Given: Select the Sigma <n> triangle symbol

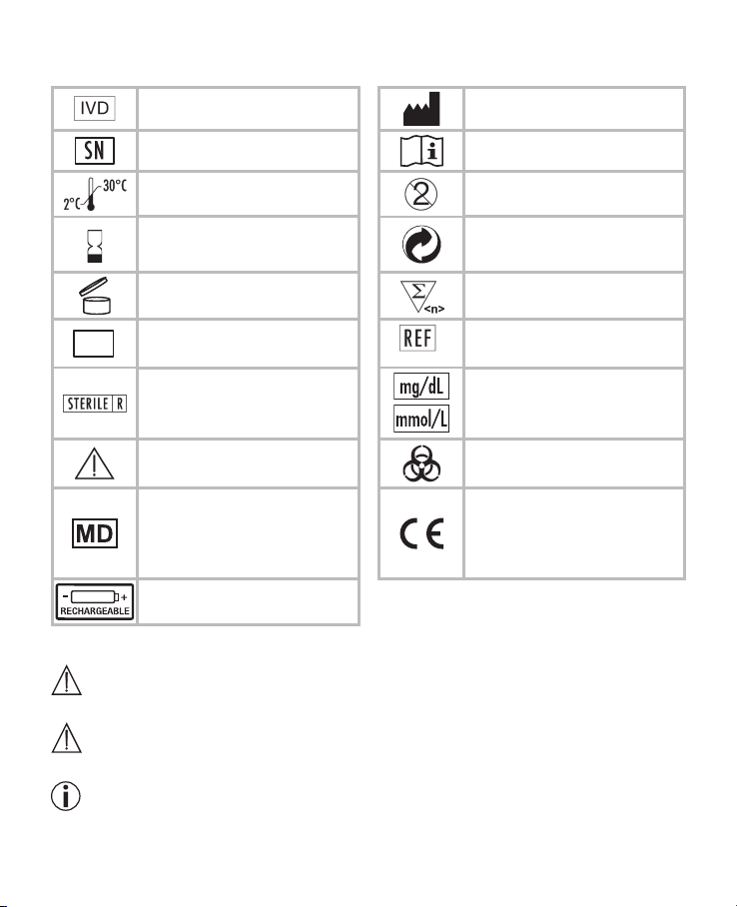Looking at the screenshot, I should tap(422, 297).
